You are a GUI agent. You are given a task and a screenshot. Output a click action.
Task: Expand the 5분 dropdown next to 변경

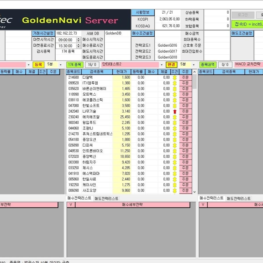click(194, 65)
